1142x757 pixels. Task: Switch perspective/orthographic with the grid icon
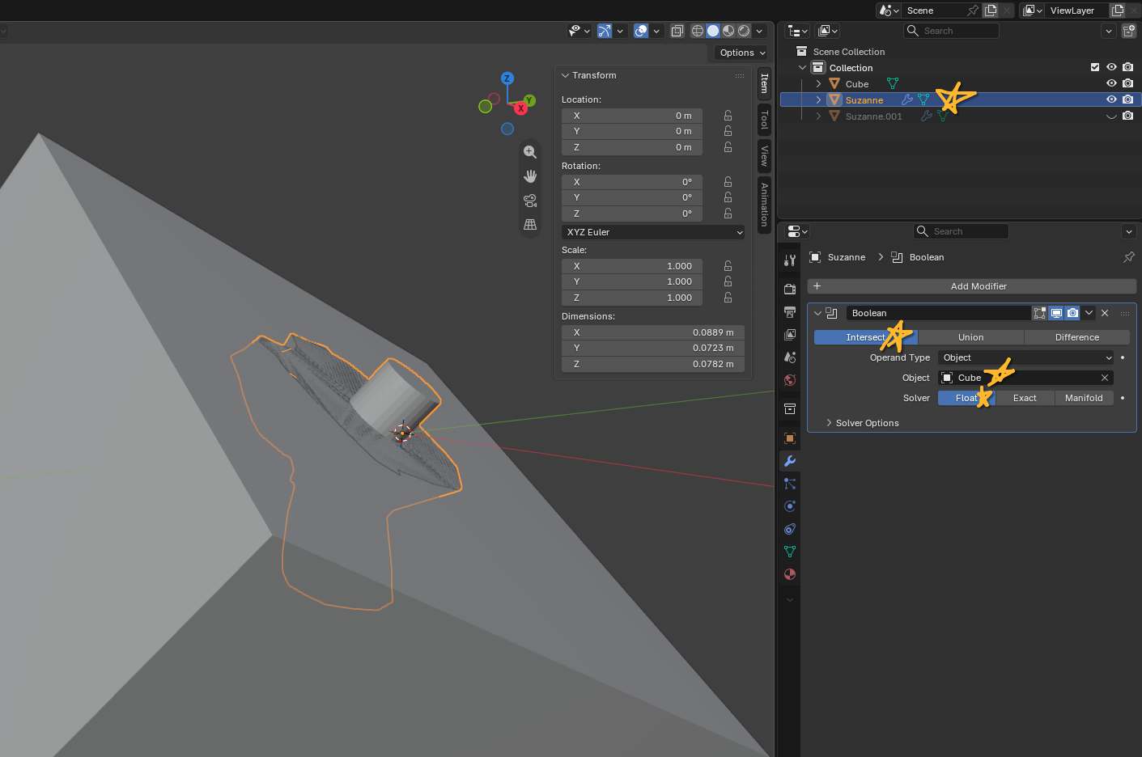(530, 225)
